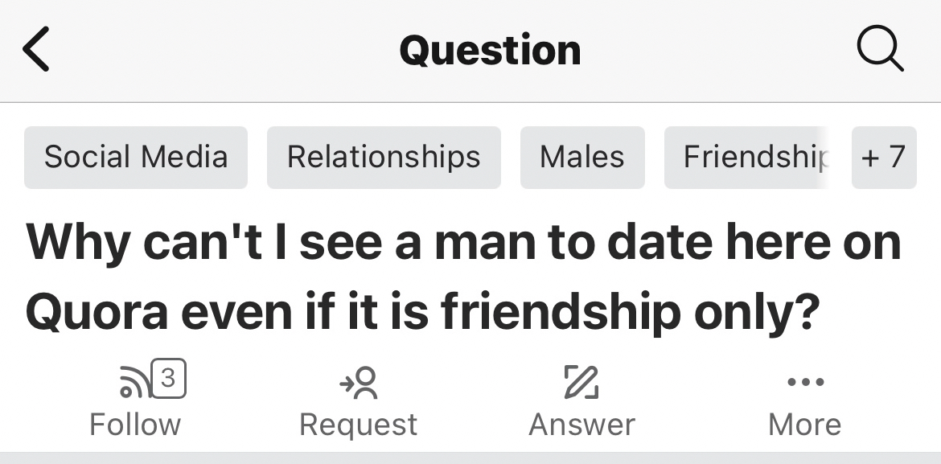Image resolution: width=941 pixels, height=464 pixels.
Task: Select the Relationships topic tag
Action: point(384,157)
